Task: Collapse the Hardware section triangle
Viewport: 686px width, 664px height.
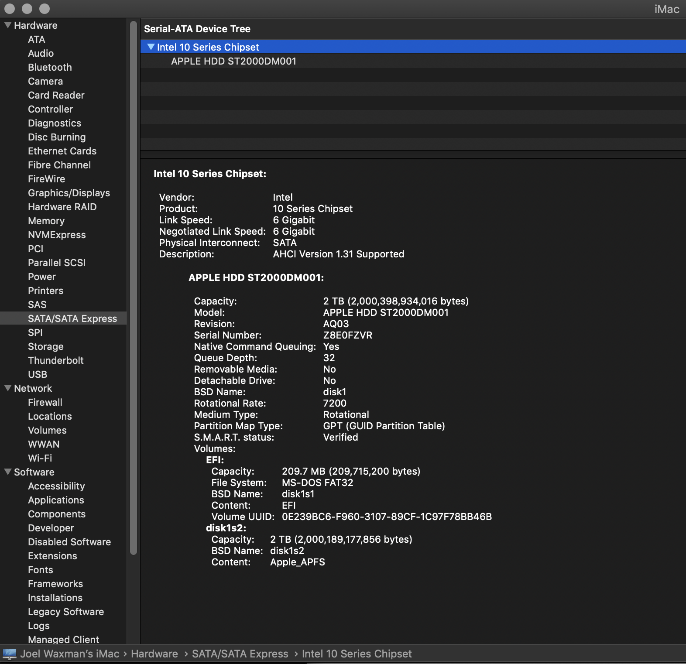Action: [8, 25]
